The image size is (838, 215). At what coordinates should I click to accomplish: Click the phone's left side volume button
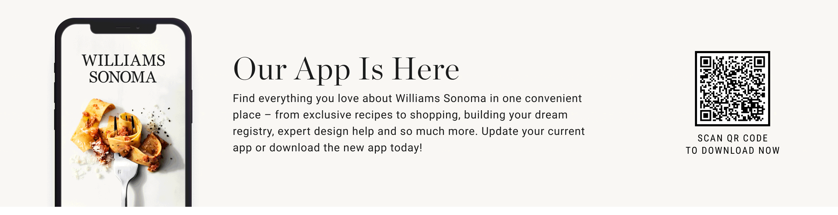click(x=55, y=92)
